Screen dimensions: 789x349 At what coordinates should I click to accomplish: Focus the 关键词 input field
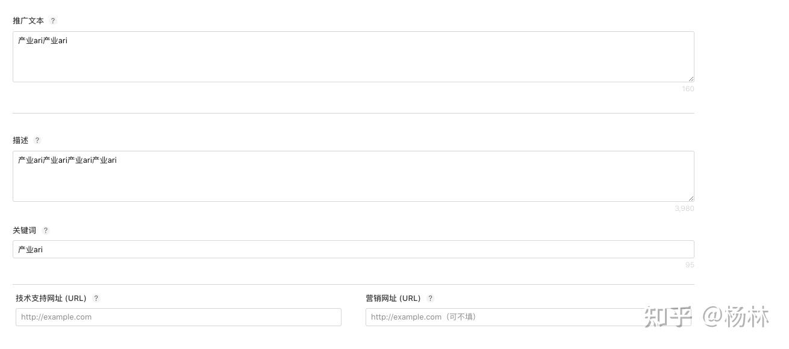coord(353,249)
